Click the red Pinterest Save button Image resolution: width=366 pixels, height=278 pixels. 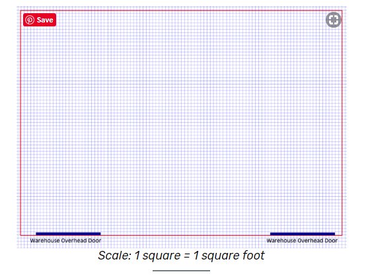click(40, 20)
